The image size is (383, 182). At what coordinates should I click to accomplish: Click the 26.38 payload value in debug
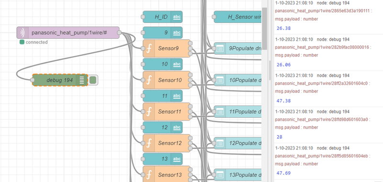point(283,28)
